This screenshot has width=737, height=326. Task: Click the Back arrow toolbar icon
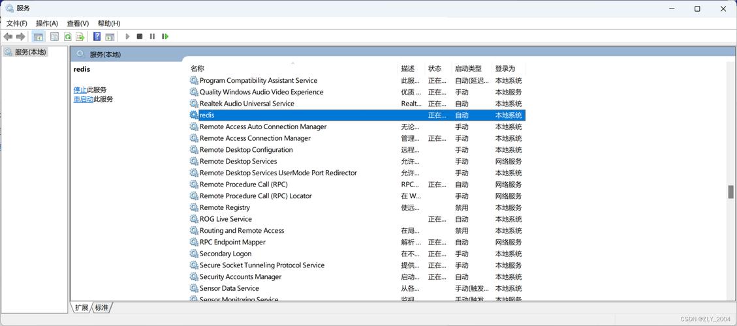8,37
